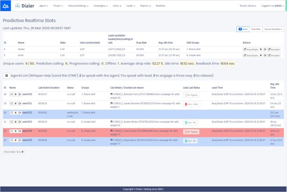Open the Tenant dropdown menu

(58, 6)
